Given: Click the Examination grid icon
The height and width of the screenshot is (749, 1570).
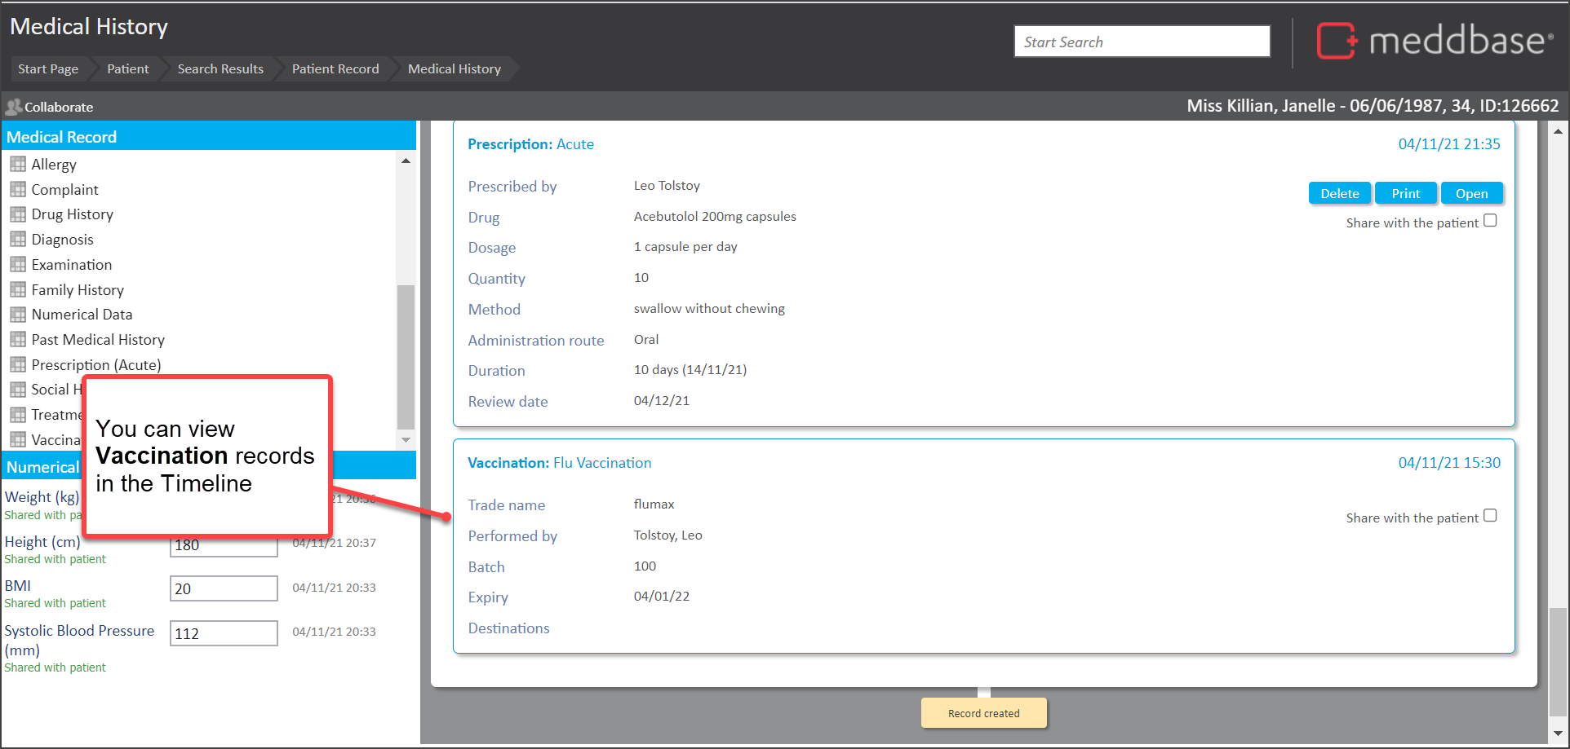Looking at the screenshot, I should point(18,265).
